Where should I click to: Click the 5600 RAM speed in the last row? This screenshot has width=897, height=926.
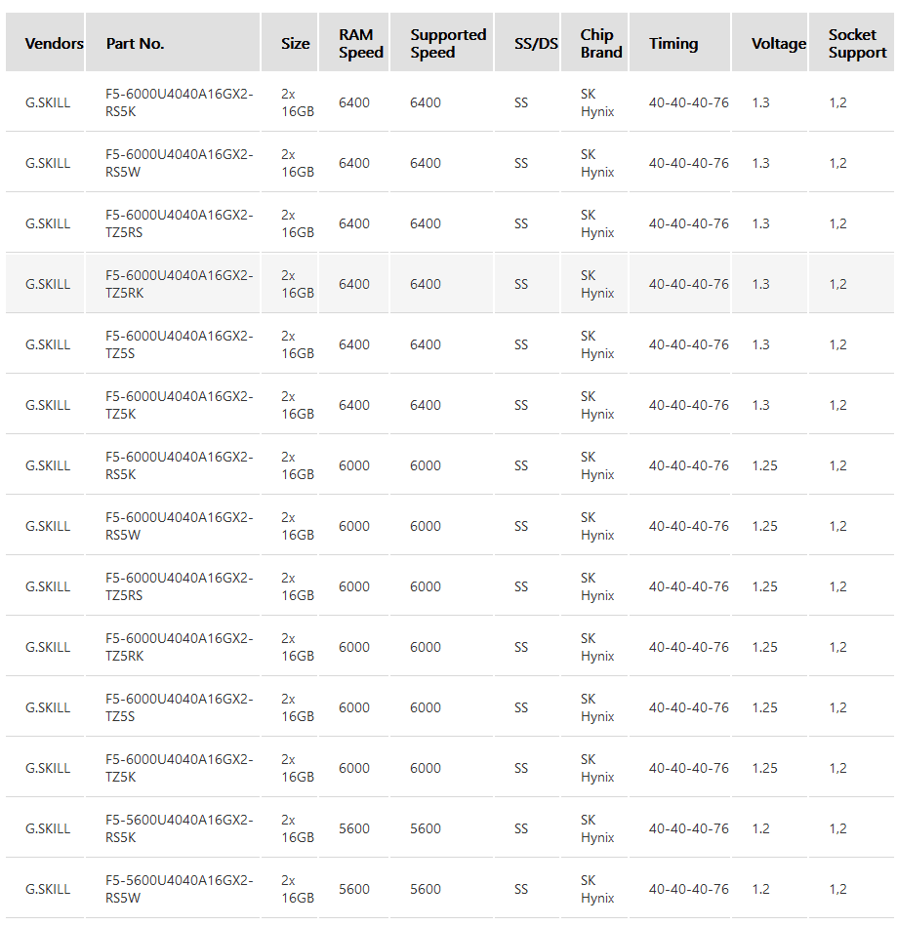tap(353, 889)
